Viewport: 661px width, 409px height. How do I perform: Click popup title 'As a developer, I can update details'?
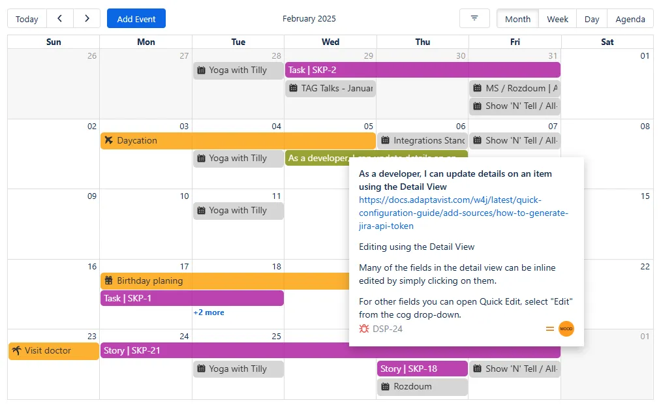coord(455,180)
